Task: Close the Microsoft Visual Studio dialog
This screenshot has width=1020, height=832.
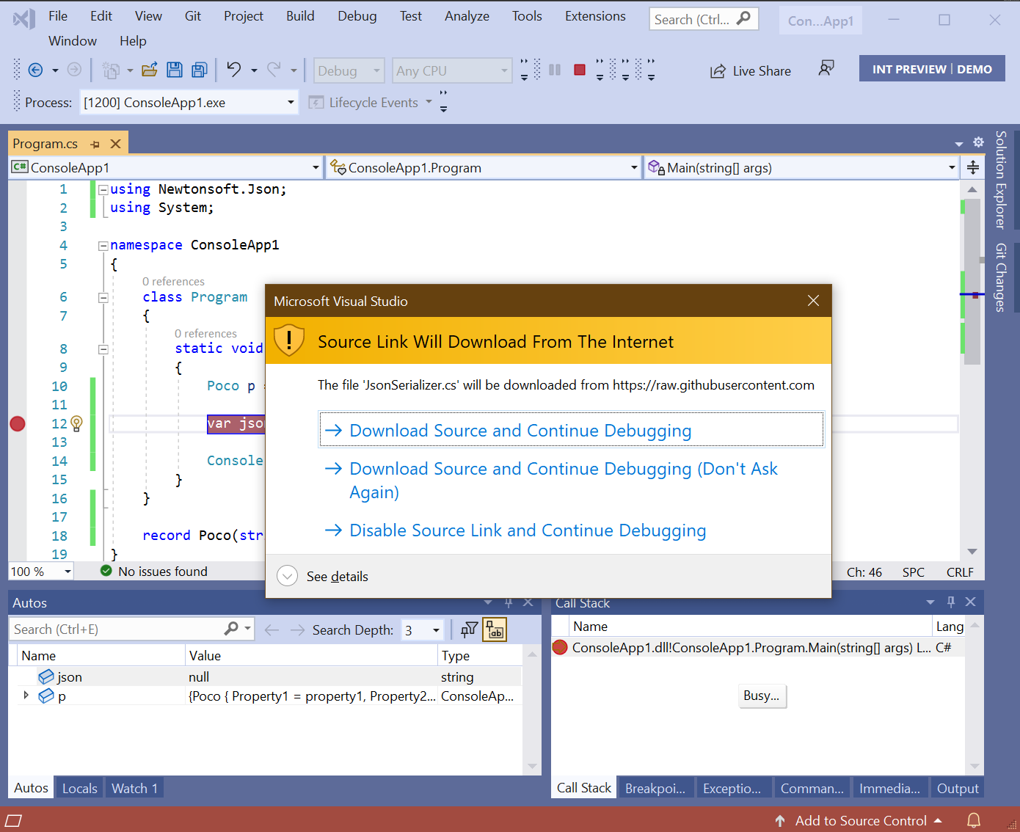Action: click(x=813, y=301)
